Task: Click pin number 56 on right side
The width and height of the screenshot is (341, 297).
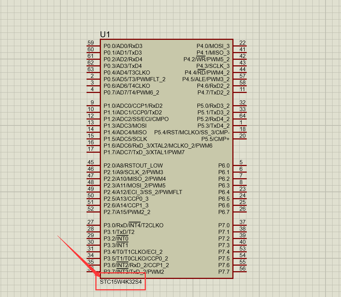Action: click(x=242, y=269)
